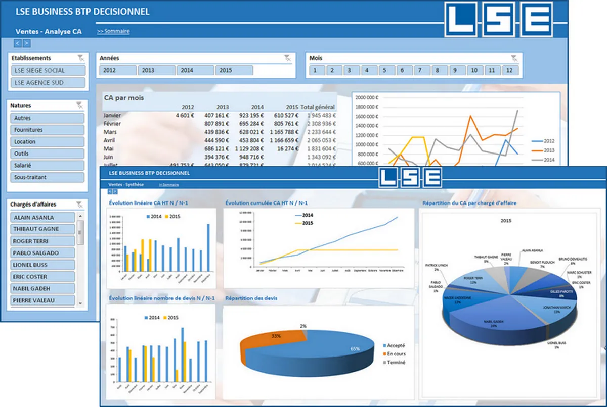This screenshot has height=407, width=607.
Task: Filter by year 2015
Action: (x=234, y=70)
